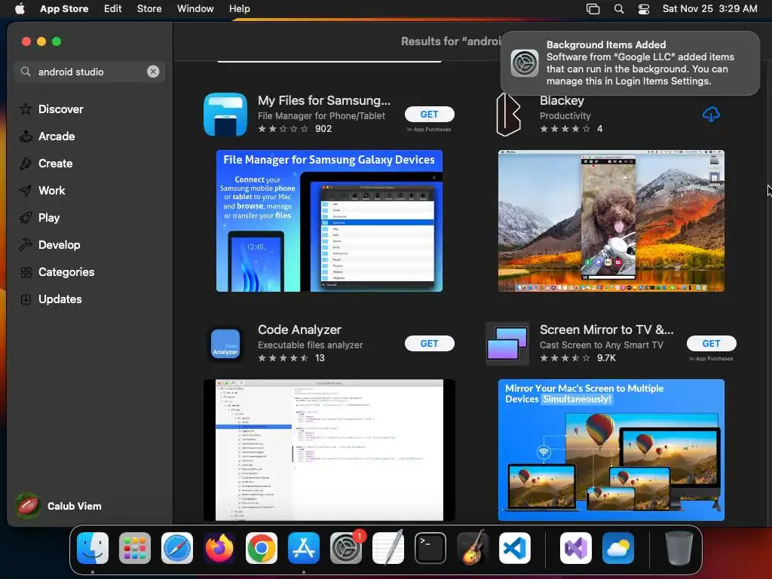Open System Settings from the Dock
The image size is (772, 579).
346,548
